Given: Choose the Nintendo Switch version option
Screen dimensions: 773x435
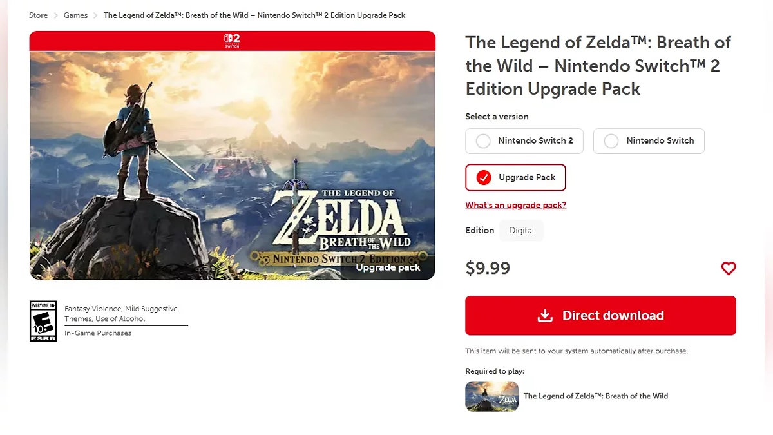Looking at the screenshot, I should tap(648, 140).
